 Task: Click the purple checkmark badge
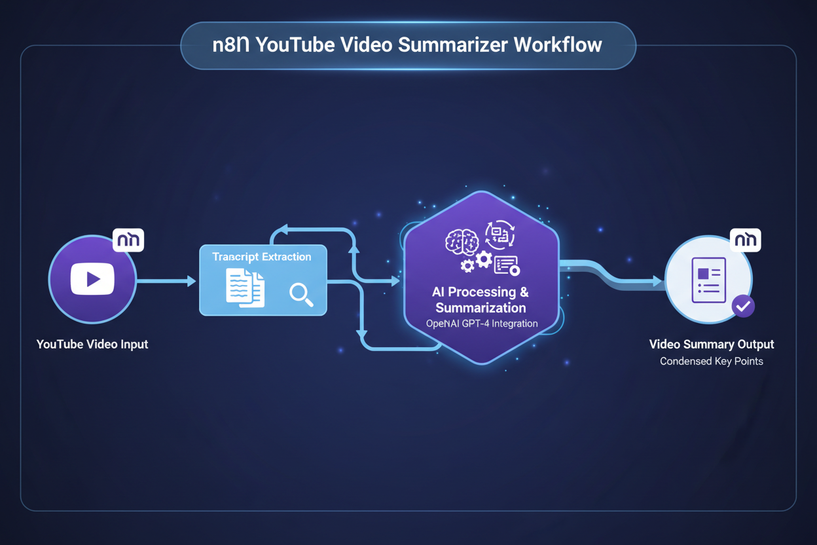click(743, 306)
